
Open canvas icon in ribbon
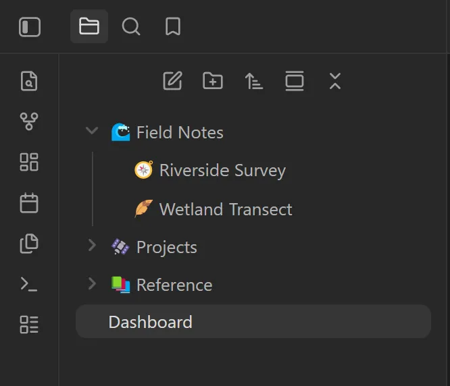(29, 162)
